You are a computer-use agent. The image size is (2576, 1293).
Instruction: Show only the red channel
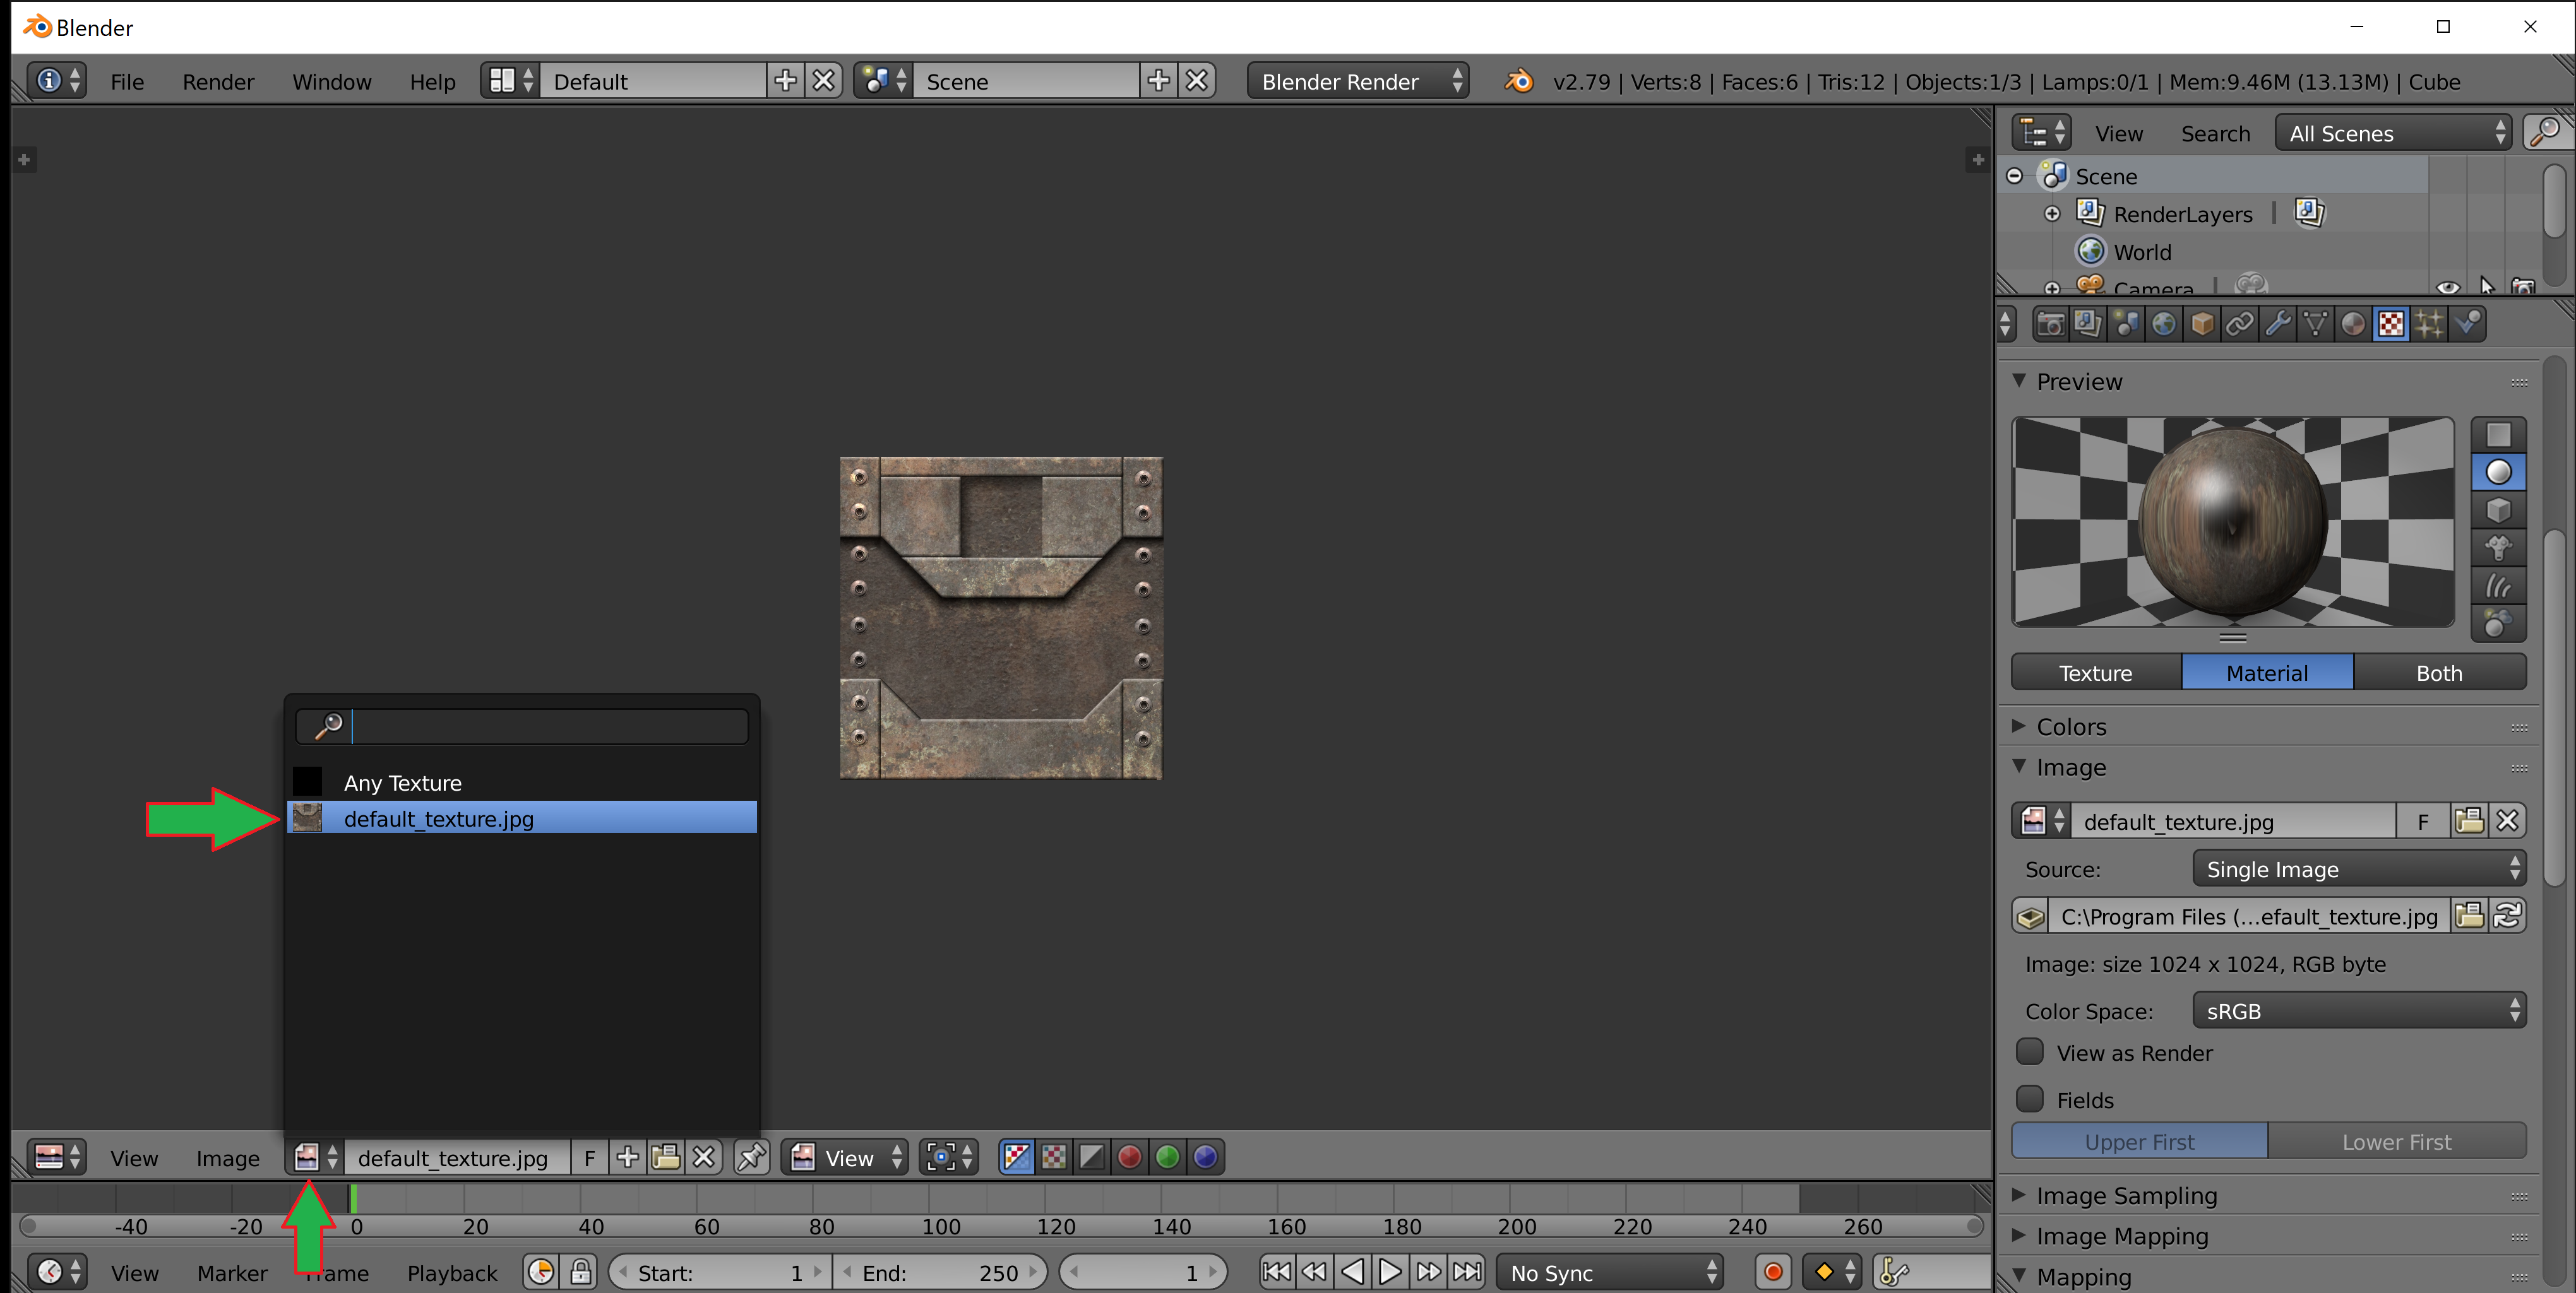[1130, 1157]
